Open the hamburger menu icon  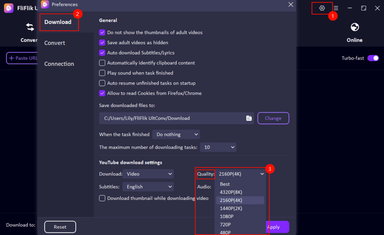pos(336,8)
